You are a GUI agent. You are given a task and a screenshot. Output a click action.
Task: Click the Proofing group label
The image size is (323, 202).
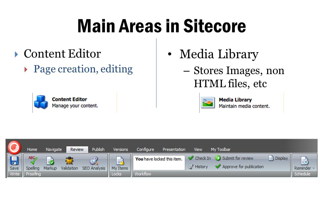tap(33, 174)
